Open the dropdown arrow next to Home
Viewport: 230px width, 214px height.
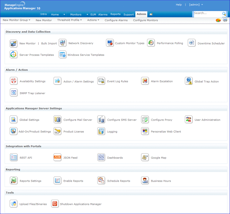64,14
